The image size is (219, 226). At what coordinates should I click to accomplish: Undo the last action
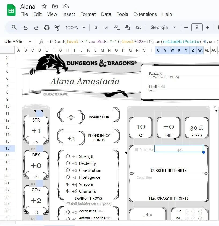tap(25, 27)
